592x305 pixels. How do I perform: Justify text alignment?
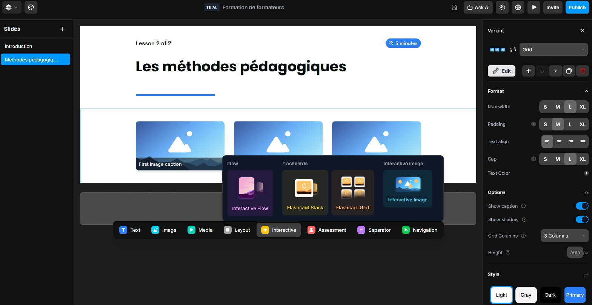[x=583, y=141]
